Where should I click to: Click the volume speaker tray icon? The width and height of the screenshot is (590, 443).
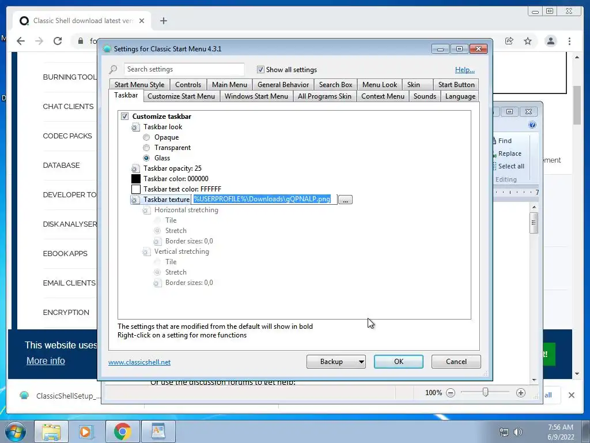(518, 432)
